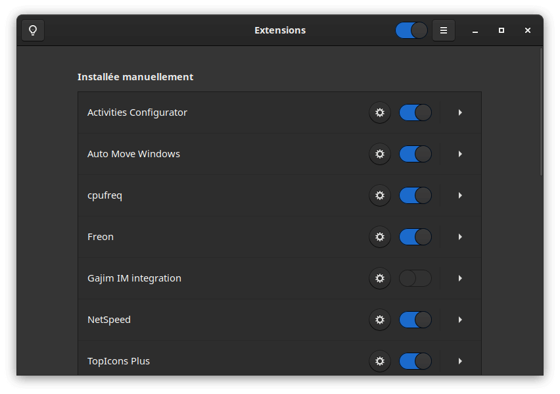Expand the TopIcons Plus row
This screenshot has height=394, width=560.
coord(460,362)
